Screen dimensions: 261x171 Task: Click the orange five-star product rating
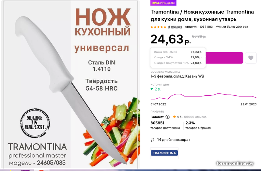tap(158, 27)
